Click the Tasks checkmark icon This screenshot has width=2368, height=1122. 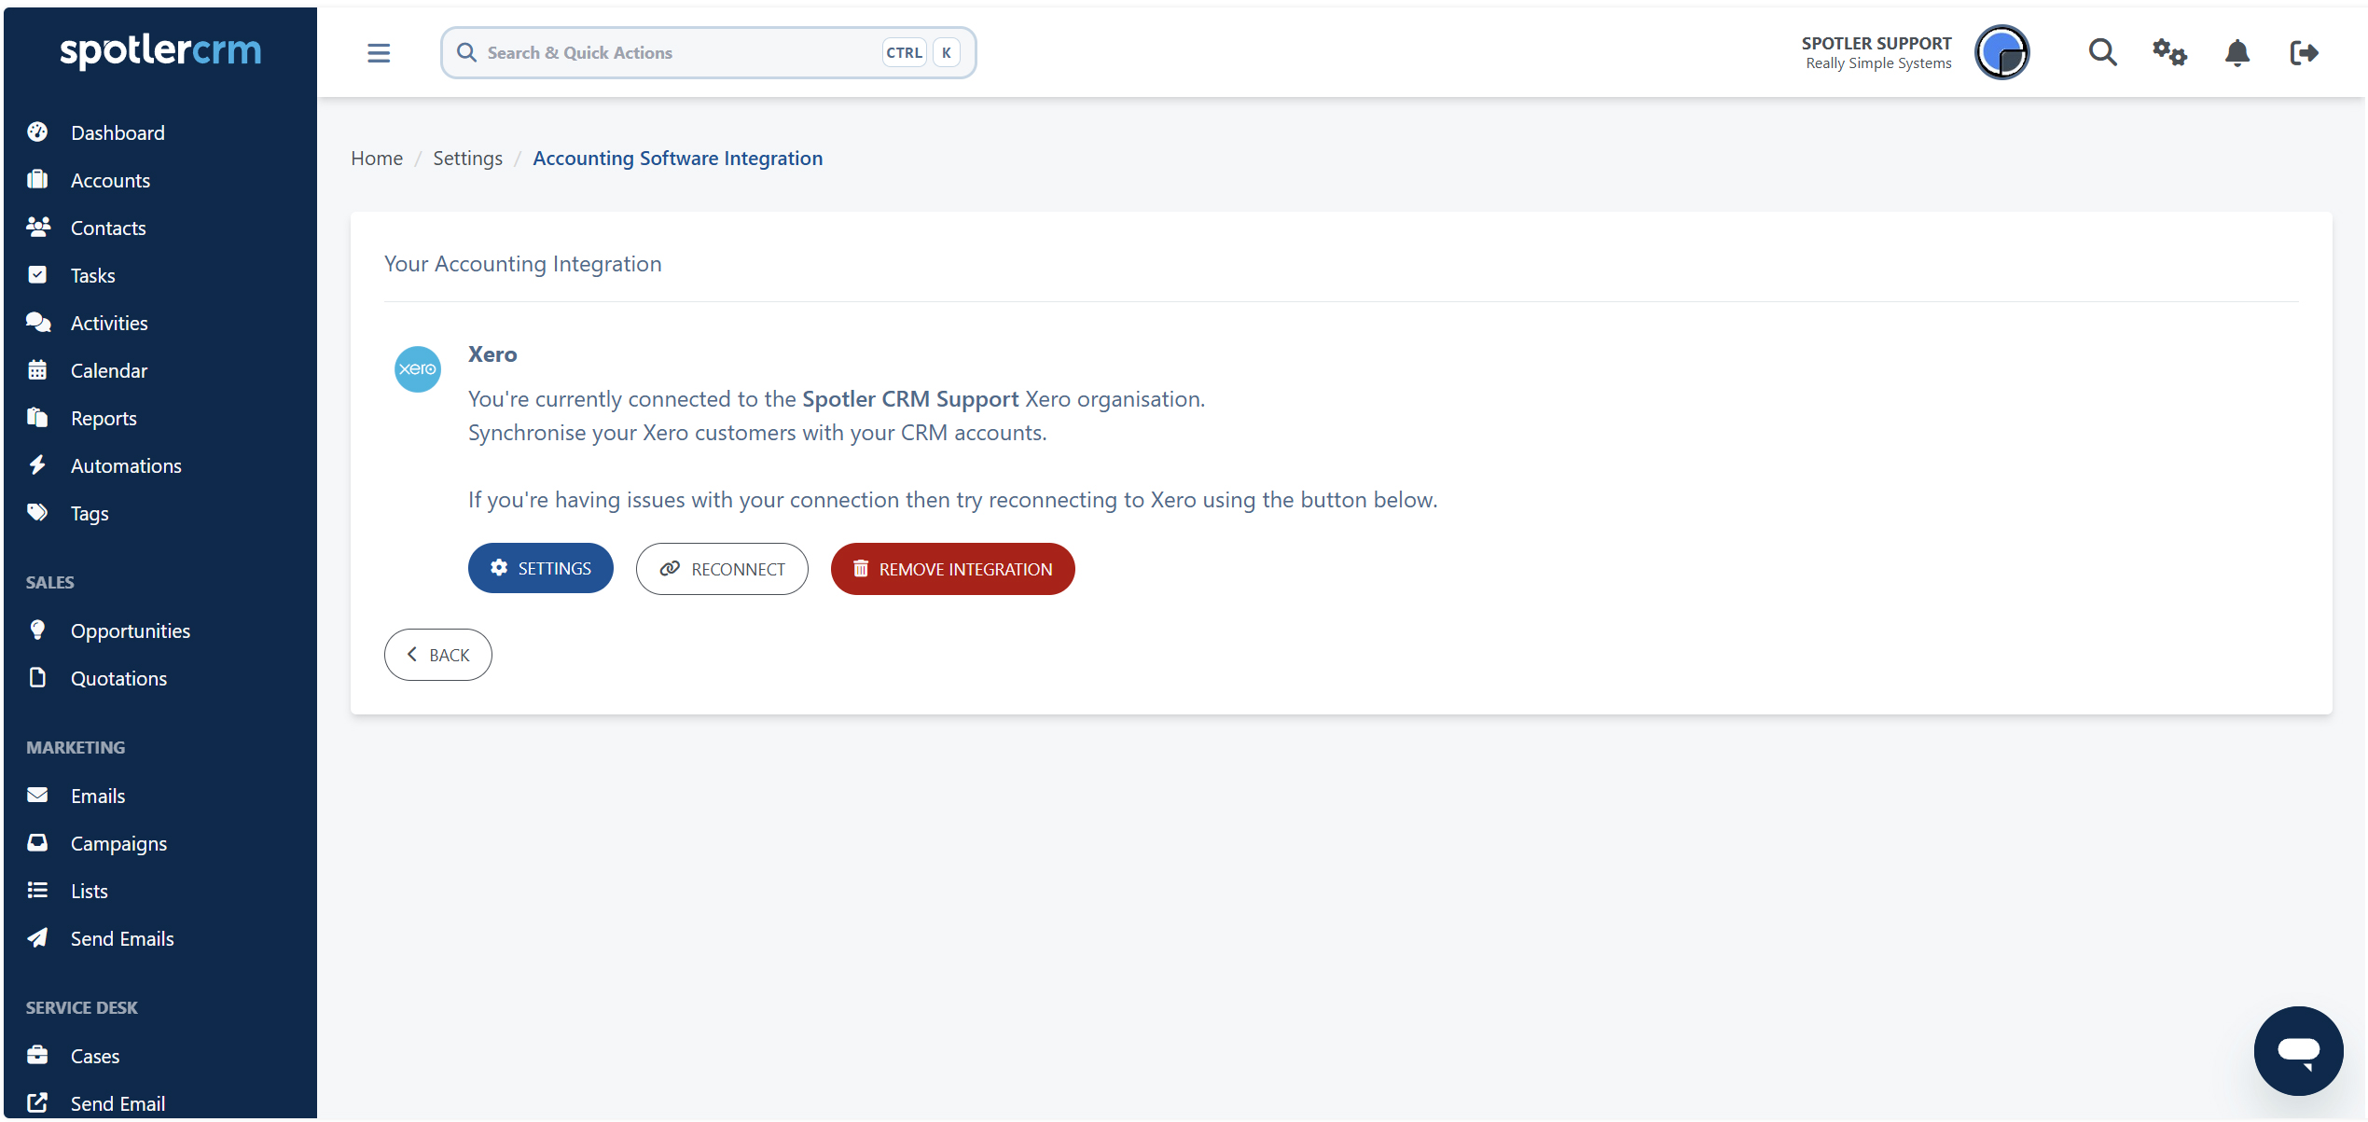(x=37, y=275)
